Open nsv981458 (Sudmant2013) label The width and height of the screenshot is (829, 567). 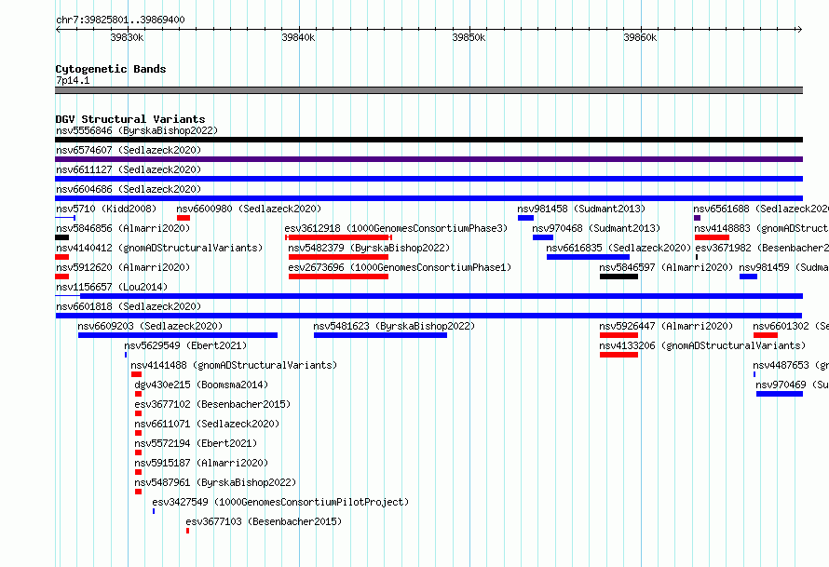click(581, 209)
